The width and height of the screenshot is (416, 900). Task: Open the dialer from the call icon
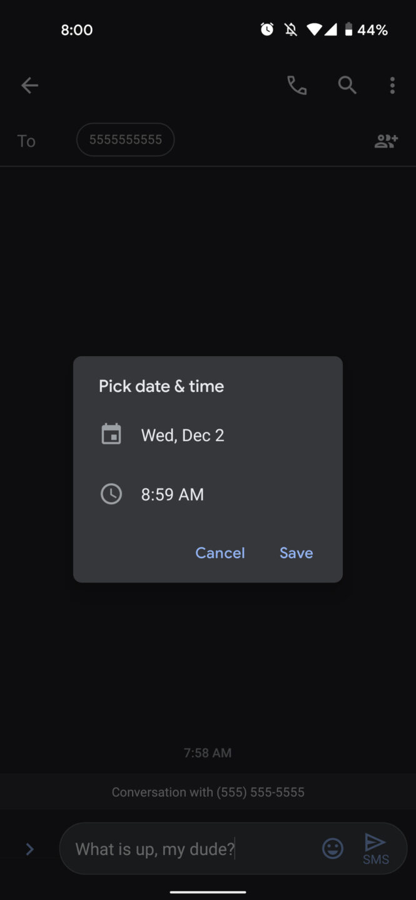click(297, 85)
